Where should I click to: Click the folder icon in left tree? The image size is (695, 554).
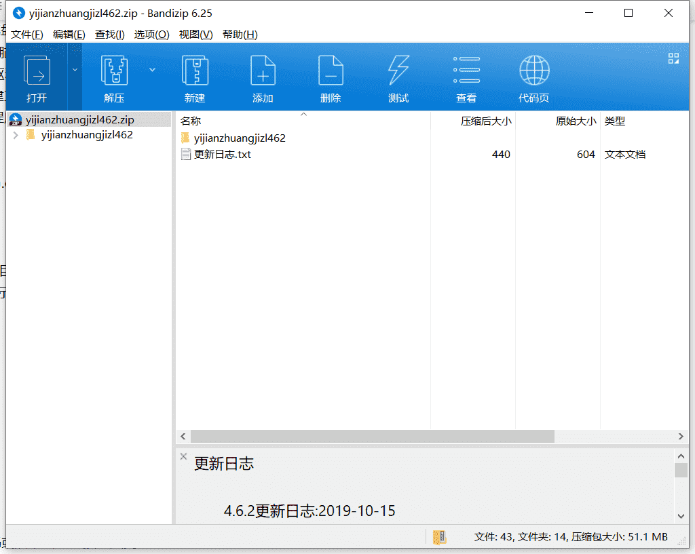coord(31,135)
